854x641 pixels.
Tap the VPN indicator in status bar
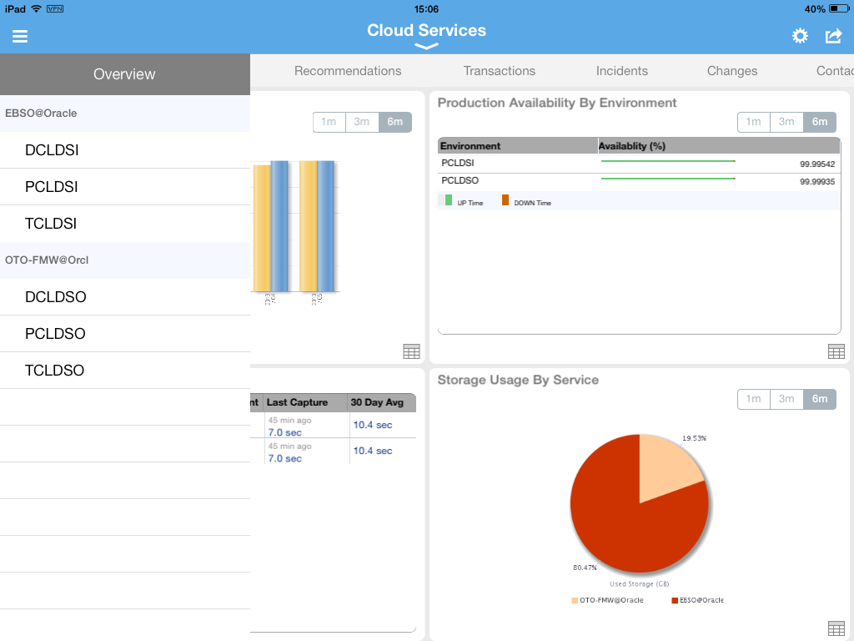[55, 8]
